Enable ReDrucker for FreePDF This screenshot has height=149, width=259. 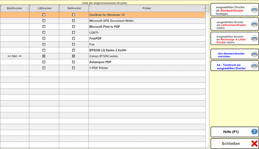[74, 38]
